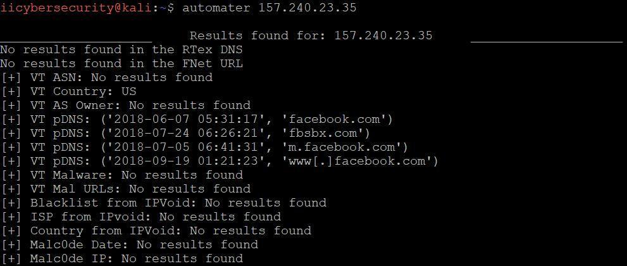
Task: Click 'www[.]facebook.com' in the pDNS entry
Action: click(x=359, y=161)
